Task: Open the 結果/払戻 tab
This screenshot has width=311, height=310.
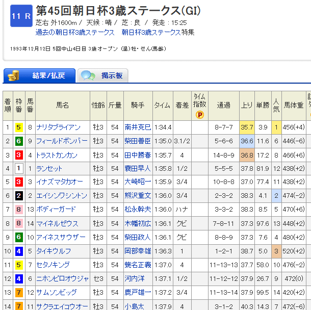Action: [x=40, y=75]
